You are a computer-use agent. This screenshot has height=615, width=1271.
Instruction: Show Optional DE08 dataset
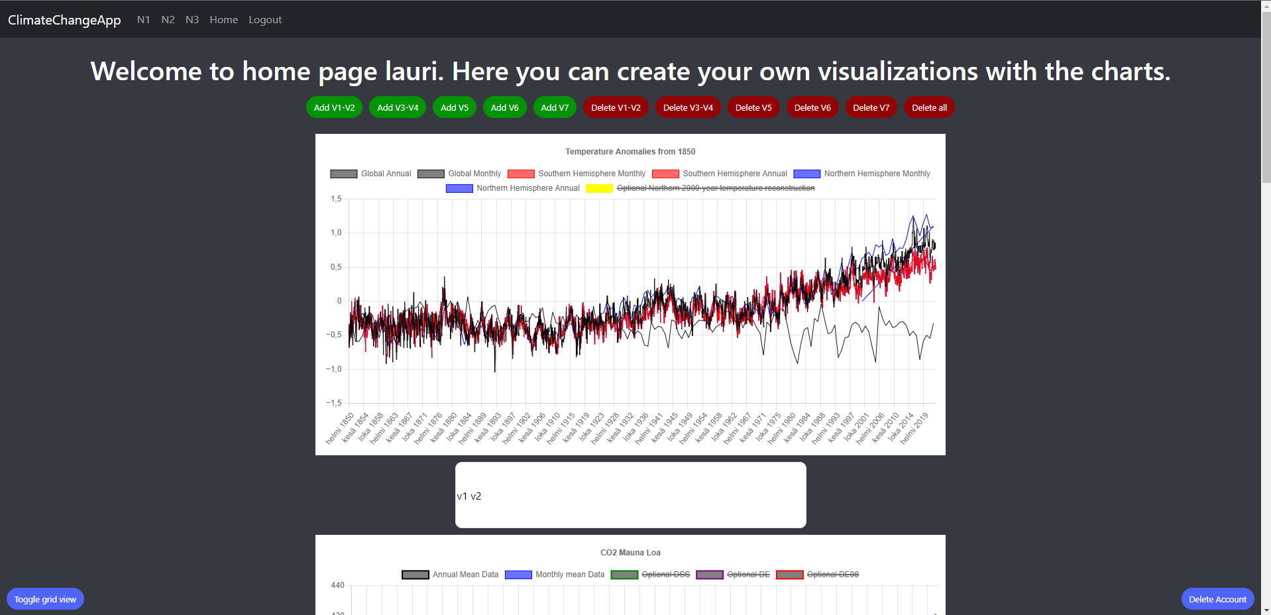818,575
